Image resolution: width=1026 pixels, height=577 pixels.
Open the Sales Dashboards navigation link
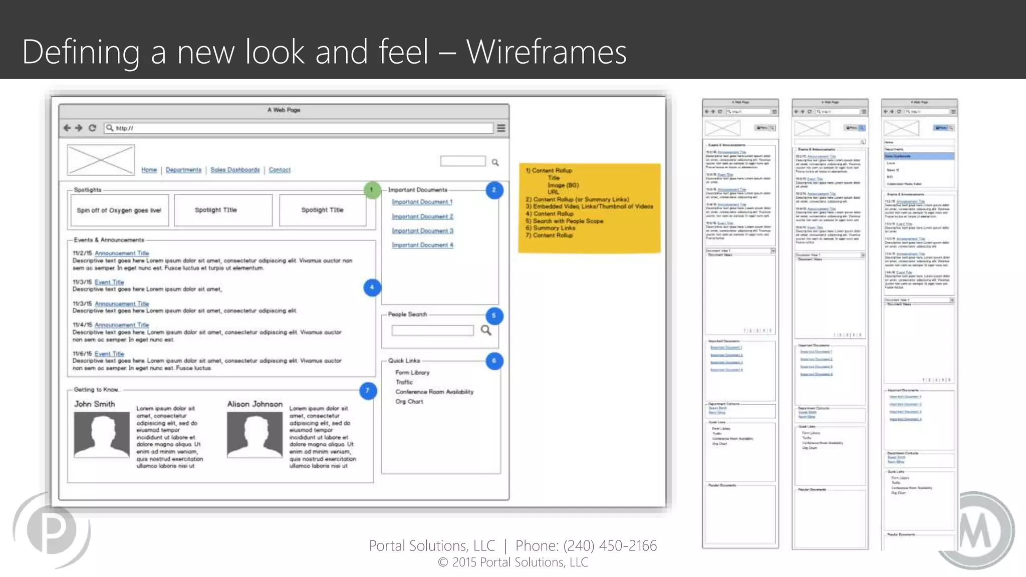(235, 170)
